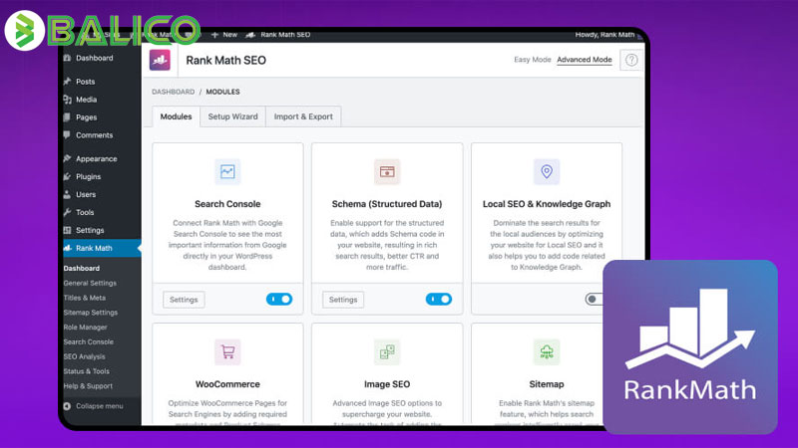The height and width of the screenshot is (448, 798).
Task: Click the Rank Math SEO admin bar icon
Action: click(250, 35)
